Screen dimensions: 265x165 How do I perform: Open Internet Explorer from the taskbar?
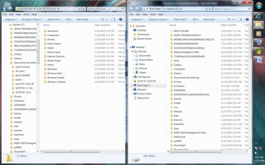258,16
